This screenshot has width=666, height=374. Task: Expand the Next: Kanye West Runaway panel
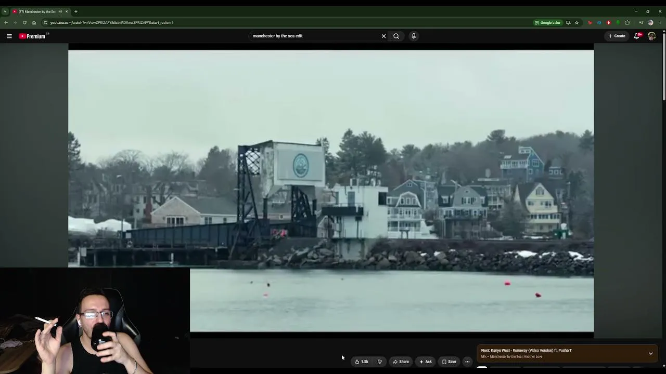tap(650, 353)
